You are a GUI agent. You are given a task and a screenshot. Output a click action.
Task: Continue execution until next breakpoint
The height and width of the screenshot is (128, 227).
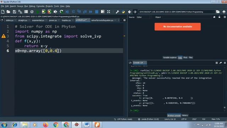[91, 12]
